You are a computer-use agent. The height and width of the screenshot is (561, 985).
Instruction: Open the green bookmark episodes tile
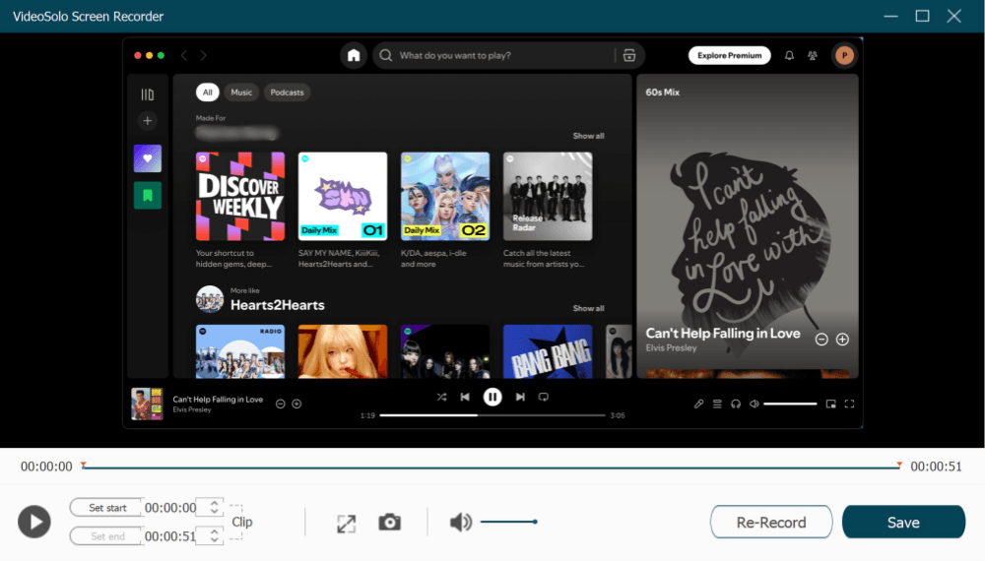(x=148, y=195)
